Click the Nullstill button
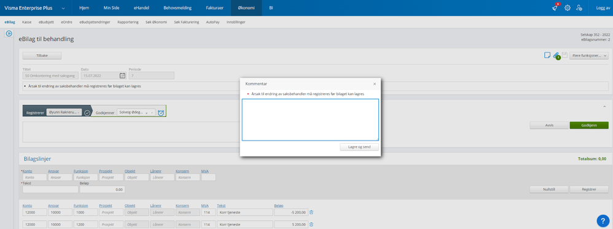Viewport: 613px width, 229px height. coord(549,189)
